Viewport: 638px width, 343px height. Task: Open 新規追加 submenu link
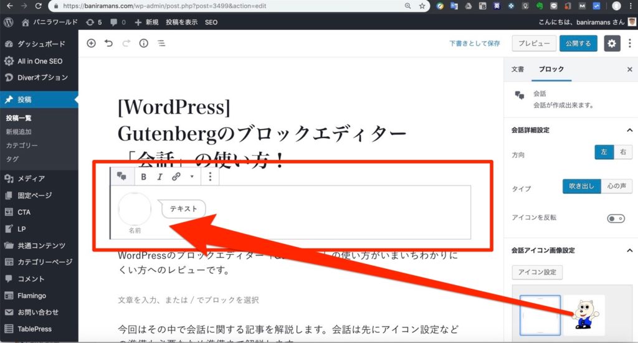pyautogui.click(x=19, y=132)
